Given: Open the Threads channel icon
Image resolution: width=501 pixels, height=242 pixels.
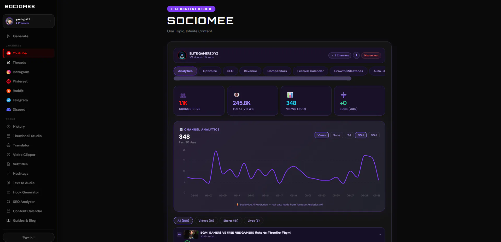Looking at the screenshot, I should (x=9, y=63).
